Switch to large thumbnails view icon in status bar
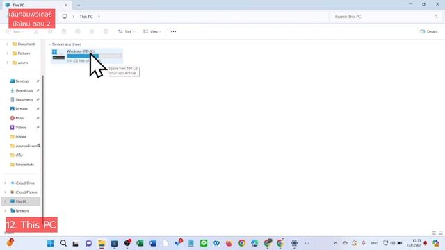The width and height of the screenshot is (445, 250). tap(440, 233)
